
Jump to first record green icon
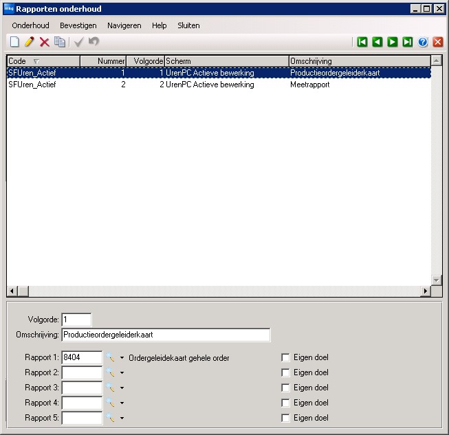(362, 42)
